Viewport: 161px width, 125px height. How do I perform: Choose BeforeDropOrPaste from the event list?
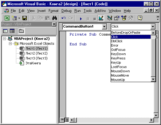click(x=131, y=32)
